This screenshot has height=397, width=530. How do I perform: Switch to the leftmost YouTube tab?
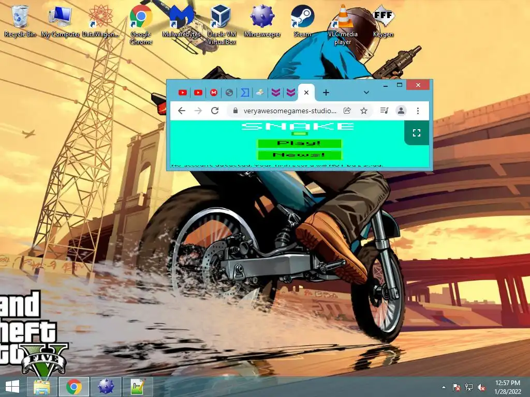point(183,93)
